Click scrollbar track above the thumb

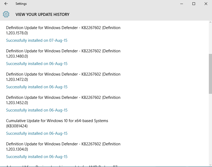tap(210, 37)
